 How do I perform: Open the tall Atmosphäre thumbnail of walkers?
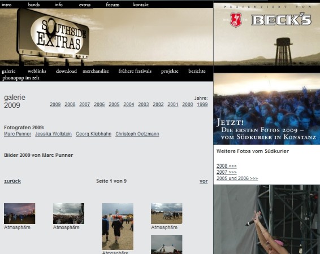coord(118,226)
